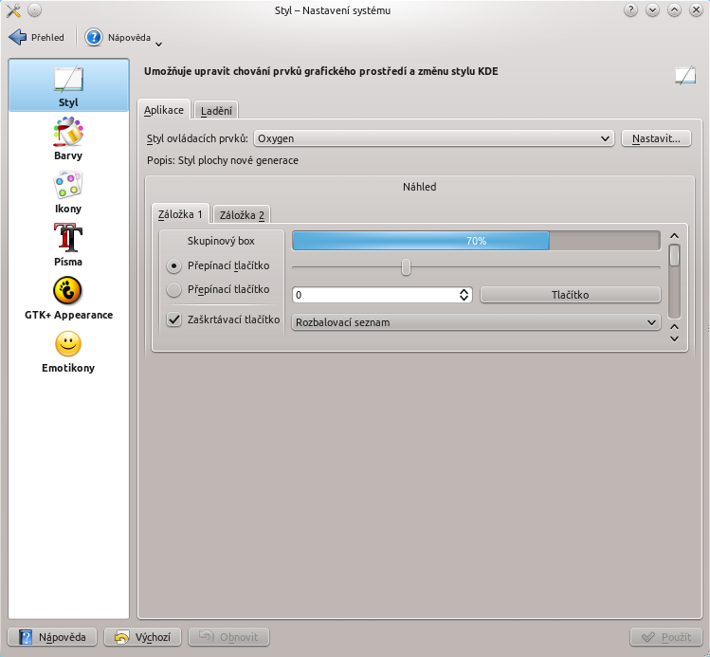Open the Styl ovládacích prvků Oxygen dropdown
This screenshot has width=710, height=657.
point(434,138)
